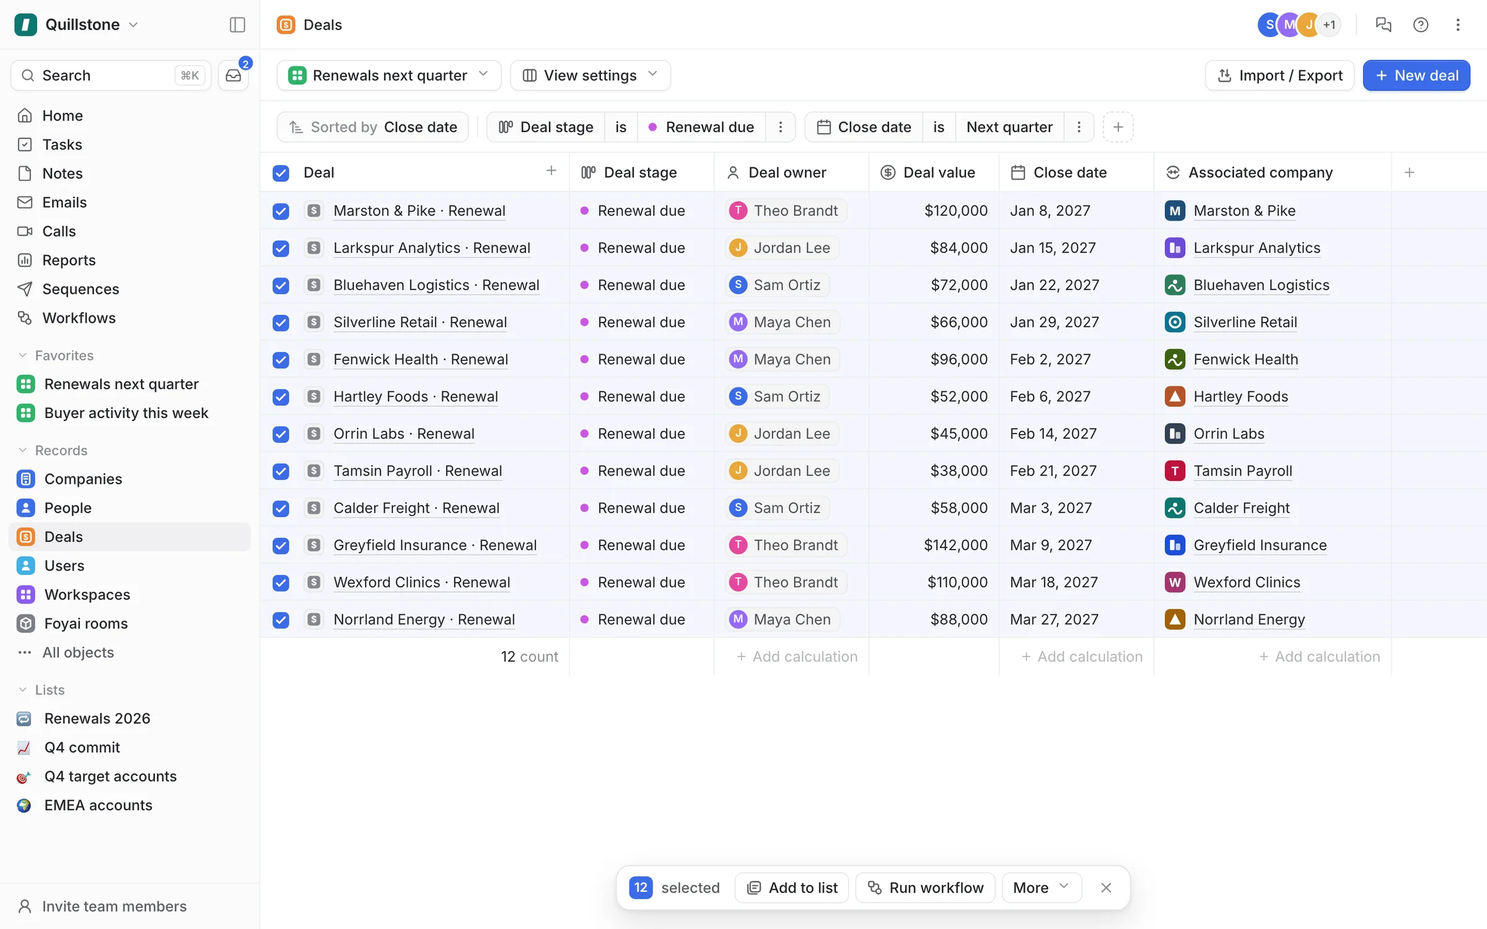1487x929 pixels.
Task: Click plus icon in Deal column header
Action: (551, 171)
